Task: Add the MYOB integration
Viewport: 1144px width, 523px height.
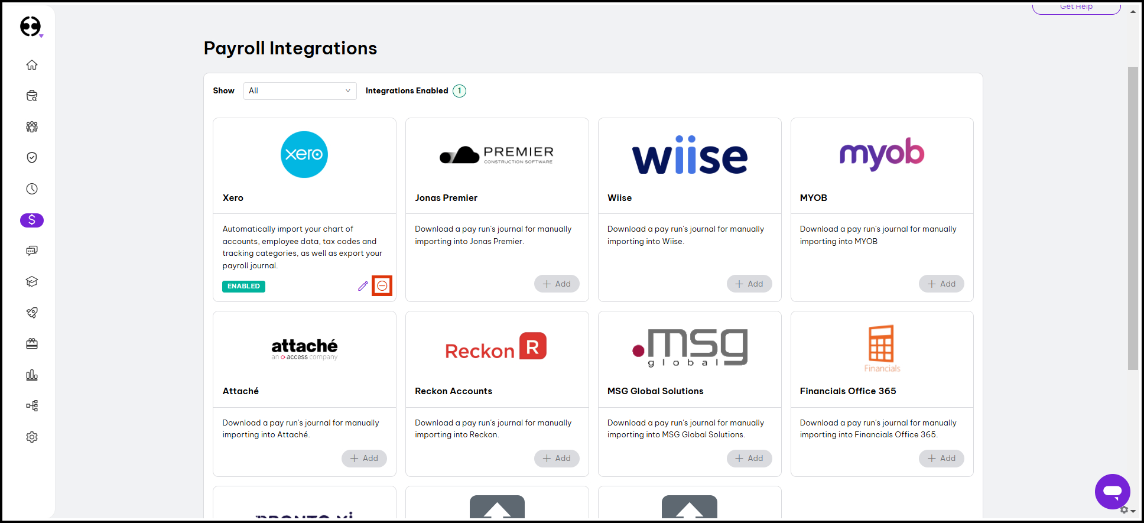Action: [941, 284]
